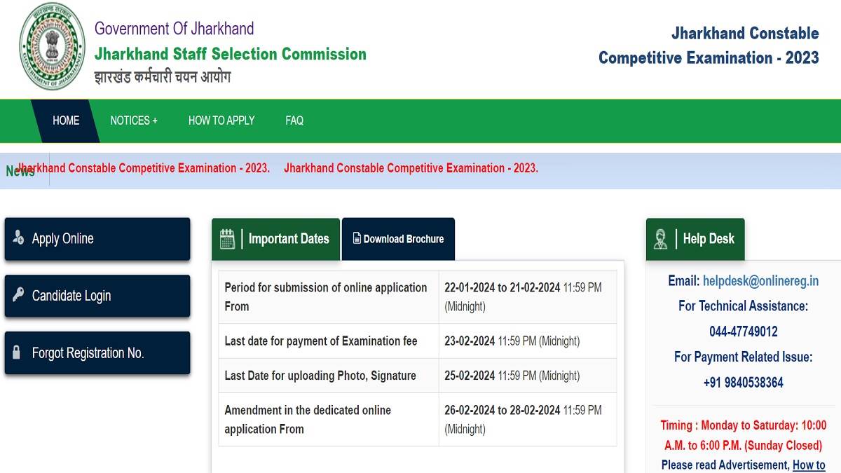Open the HOW TO APPLY page
Screen dimensions: 841x473
point(221,121)
